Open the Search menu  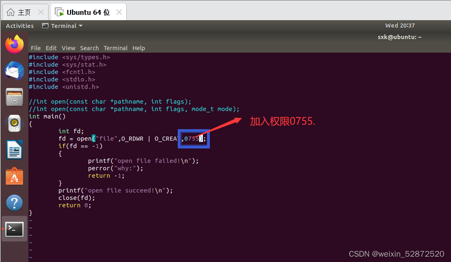[x=89, y=48]
